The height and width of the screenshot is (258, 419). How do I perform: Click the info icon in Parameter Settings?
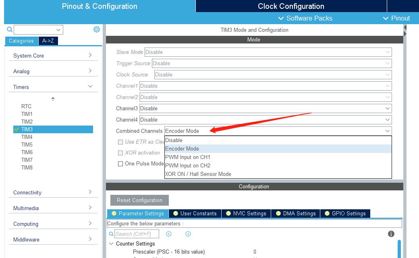tap(391, 234)
